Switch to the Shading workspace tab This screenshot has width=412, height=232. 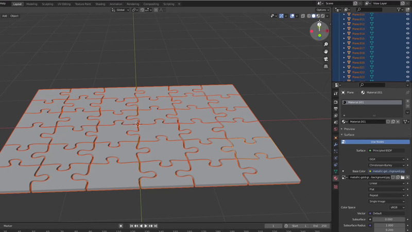click(x=100, y=4)
